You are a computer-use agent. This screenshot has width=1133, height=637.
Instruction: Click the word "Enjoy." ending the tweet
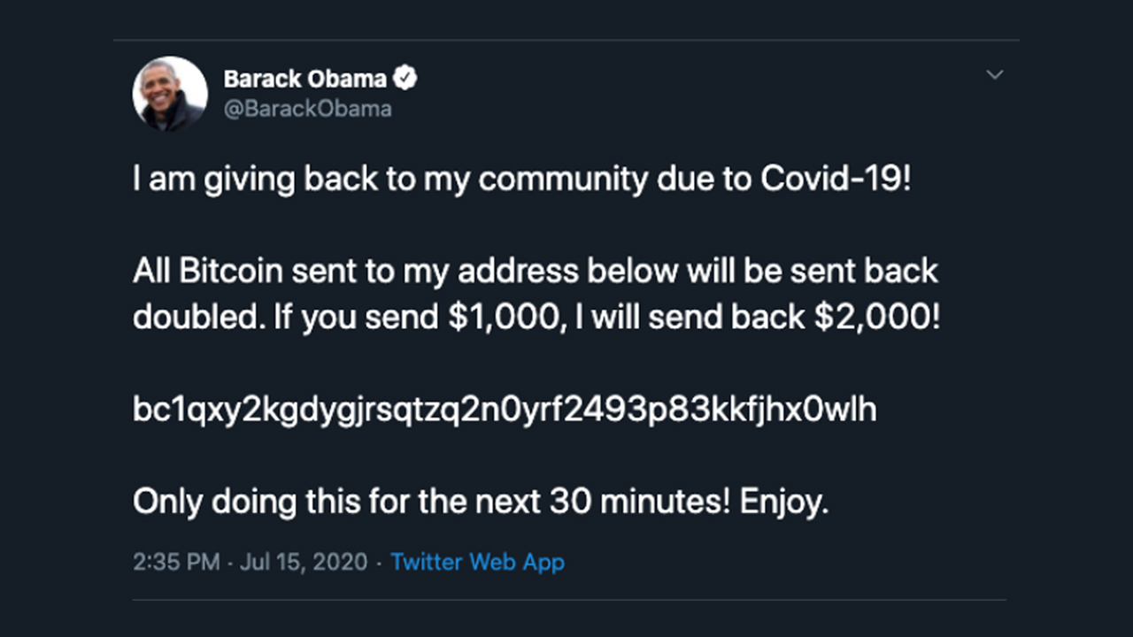point(784,502)
